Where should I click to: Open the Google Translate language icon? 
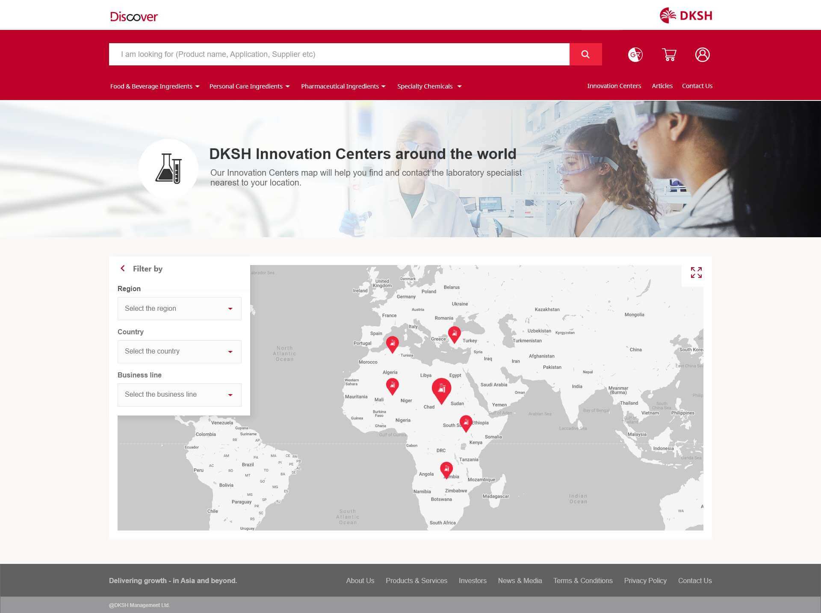pyautogui.click(x=635, y=55)
